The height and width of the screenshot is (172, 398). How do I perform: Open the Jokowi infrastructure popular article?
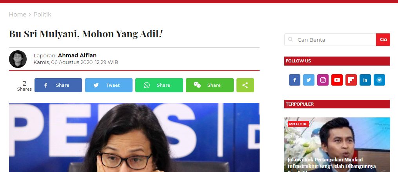[332, 163]
